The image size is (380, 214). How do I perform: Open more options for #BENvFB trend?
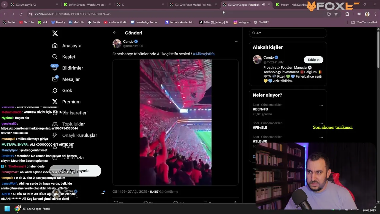[x=321, y=105]
